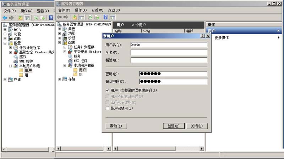Select 任务计划程序 in right window tree
The height and width of the screenshot is (159, 284).
84,47
